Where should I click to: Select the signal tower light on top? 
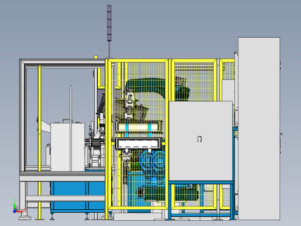tap(109, 23)
